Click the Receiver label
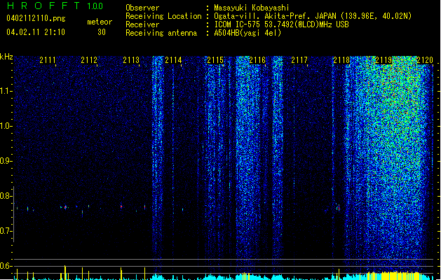 (x=142, y=24)
